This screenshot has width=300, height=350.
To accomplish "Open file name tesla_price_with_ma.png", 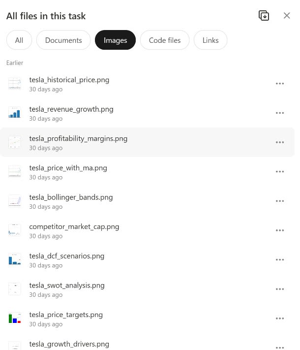I will point(68,168).
